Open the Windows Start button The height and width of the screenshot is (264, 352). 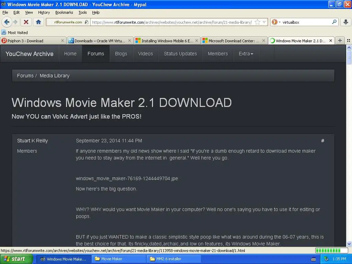[16, 259]
